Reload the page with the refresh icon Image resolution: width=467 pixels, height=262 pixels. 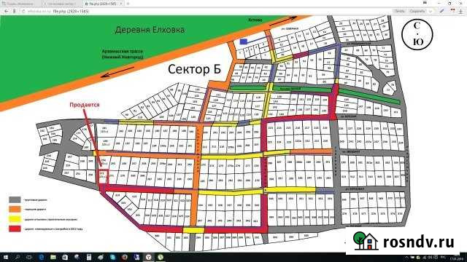(23, 12)
